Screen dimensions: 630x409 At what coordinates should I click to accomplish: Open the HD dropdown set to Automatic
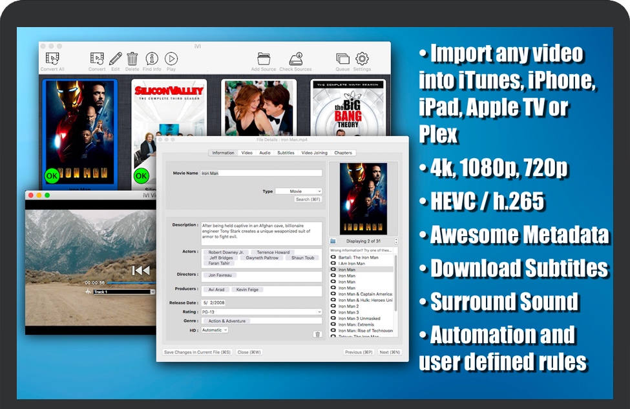215,330
